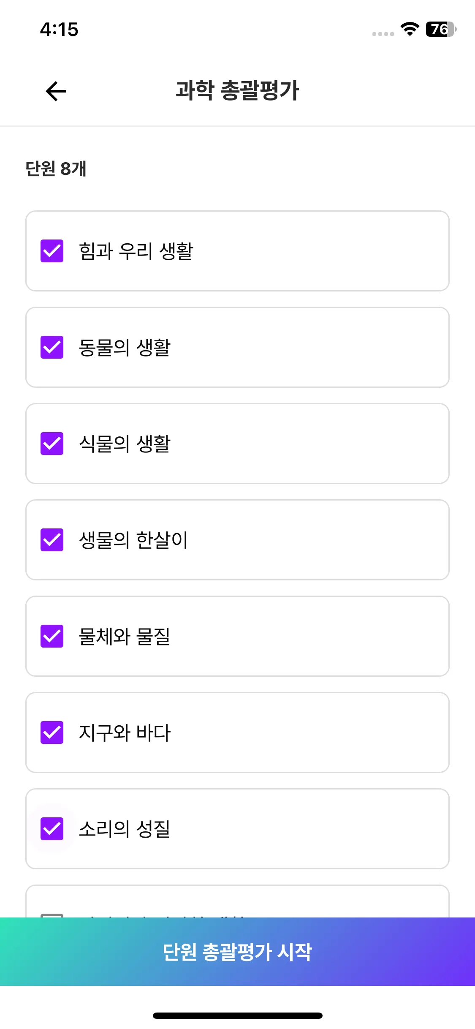Clear the 소리의 성질 checkbox
The image size is (475, 1029).
(52, 829)
